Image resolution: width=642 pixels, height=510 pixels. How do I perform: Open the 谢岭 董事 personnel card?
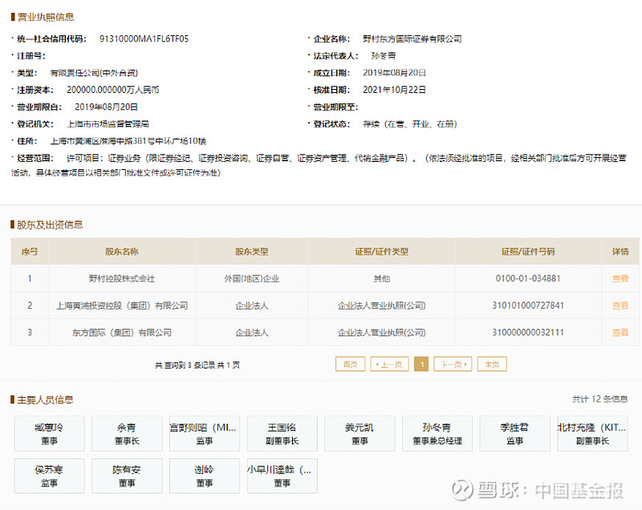point(205,476)
